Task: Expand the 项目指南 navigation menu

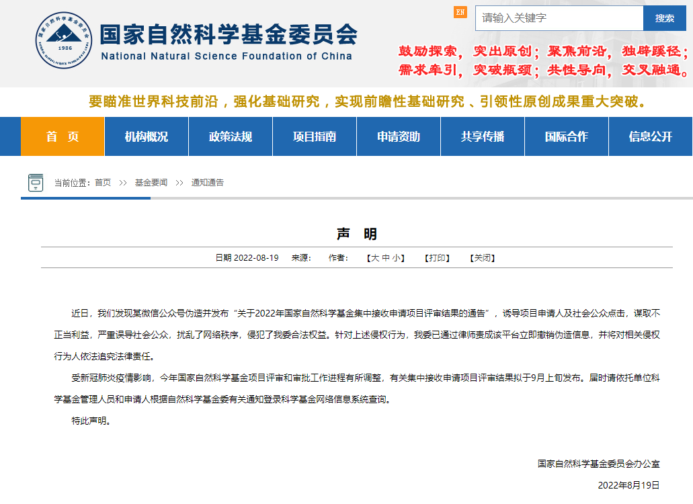Action: click(315, 136)
